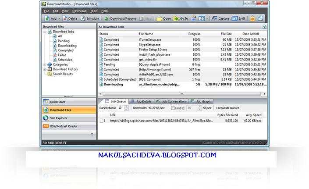Select Search Results in tree

63,74
